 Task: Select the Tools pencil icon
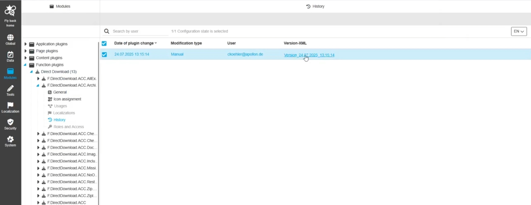pyautogui.click(x=10, y=89)
